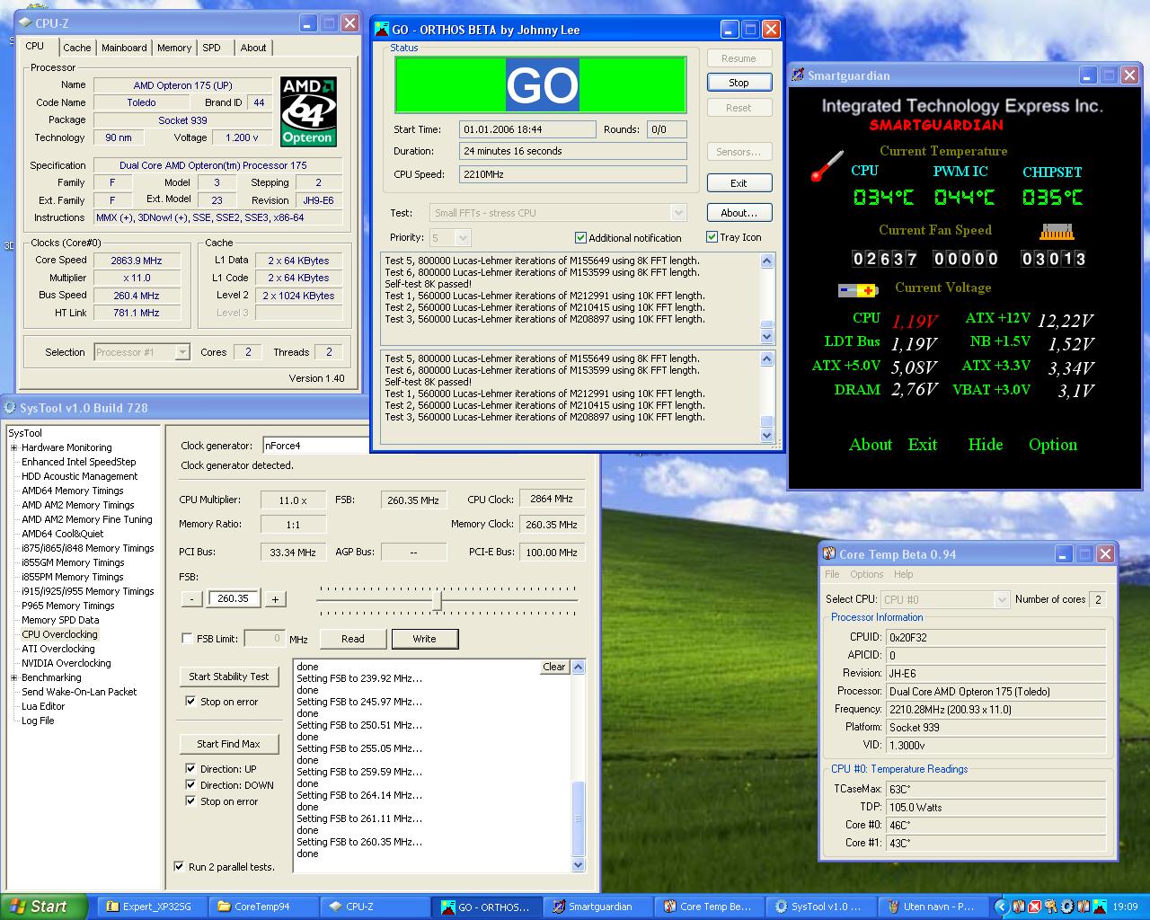Switch to the Mainboard tab in CPU-Z
This screenshot has height=920, width=1150.
coord(124,48)
